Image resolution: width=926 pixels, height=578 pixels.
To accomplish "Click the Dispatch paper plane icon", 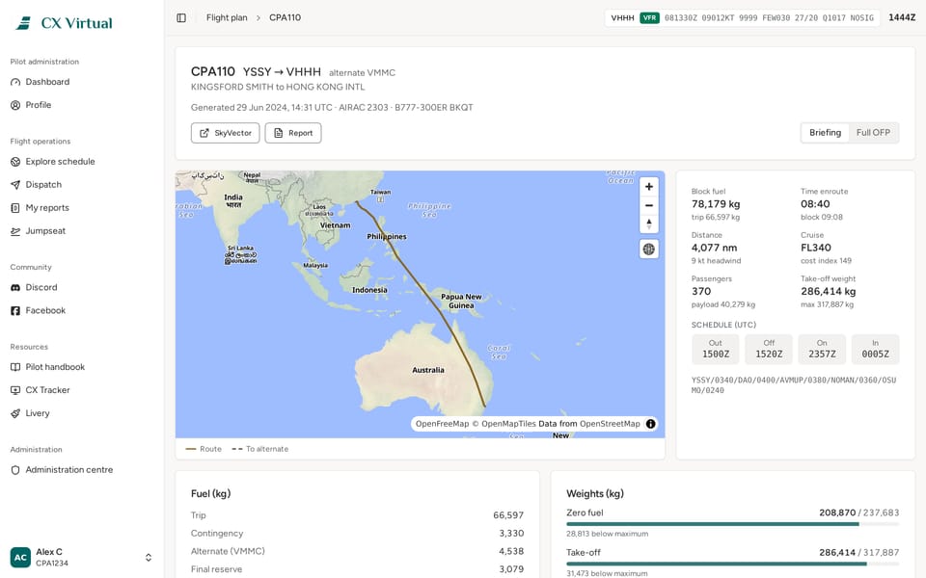I will [15, 185].
